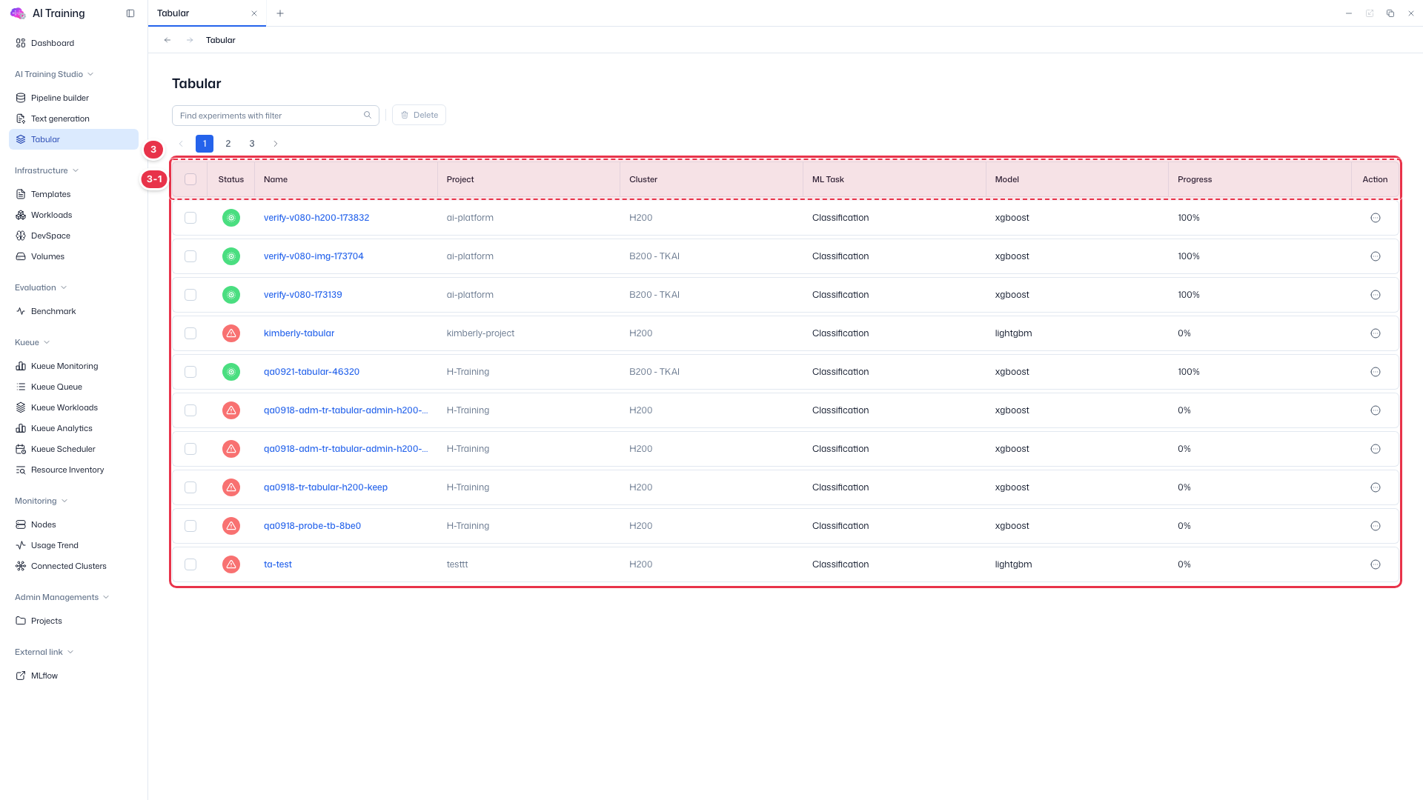Open action menu for ta-test row
1423x800 pixels.
[x=1375, y=564]
